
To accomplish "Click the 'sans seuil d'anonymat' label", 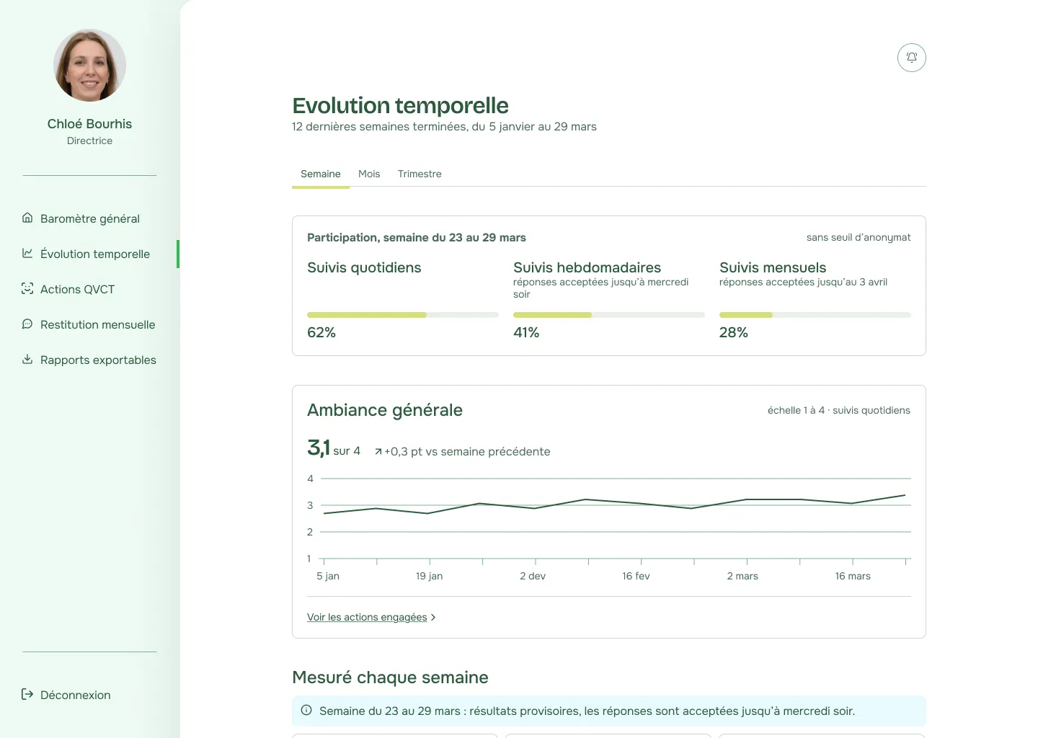I will pos(859,237).
